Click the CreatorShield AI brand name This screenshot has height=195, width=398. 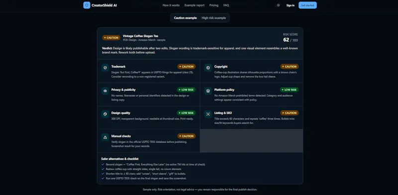pyautogui.click(x=104, y=5)
